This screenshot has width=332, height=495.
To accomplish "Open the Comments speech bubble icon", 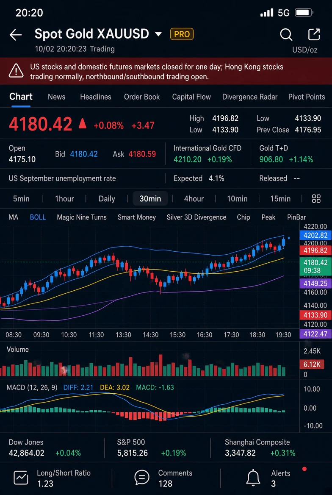I will [x=142, y=478].
